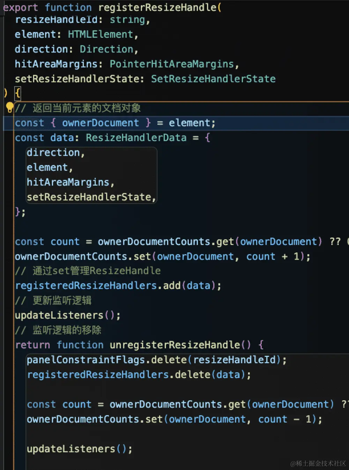Click the SetResizeHandlerState type
349x470 pixels.
(213, 79)
